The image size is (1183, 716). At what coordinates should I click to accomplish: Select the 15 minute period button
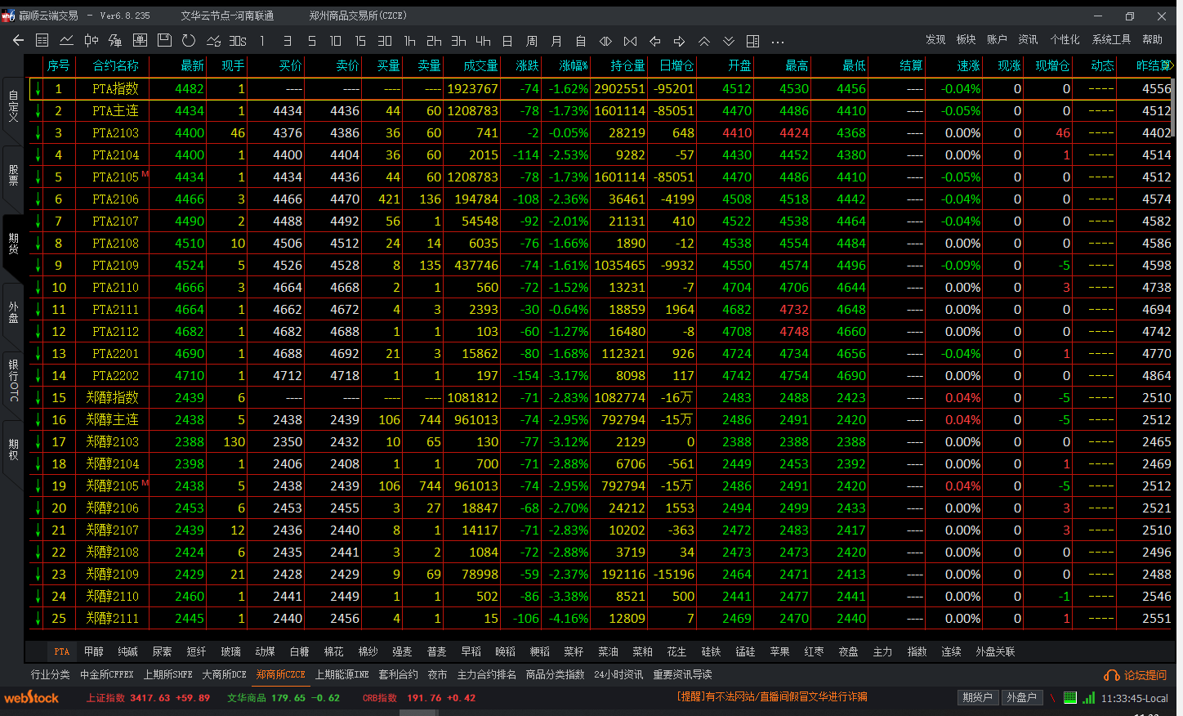[x=360, y=40]
